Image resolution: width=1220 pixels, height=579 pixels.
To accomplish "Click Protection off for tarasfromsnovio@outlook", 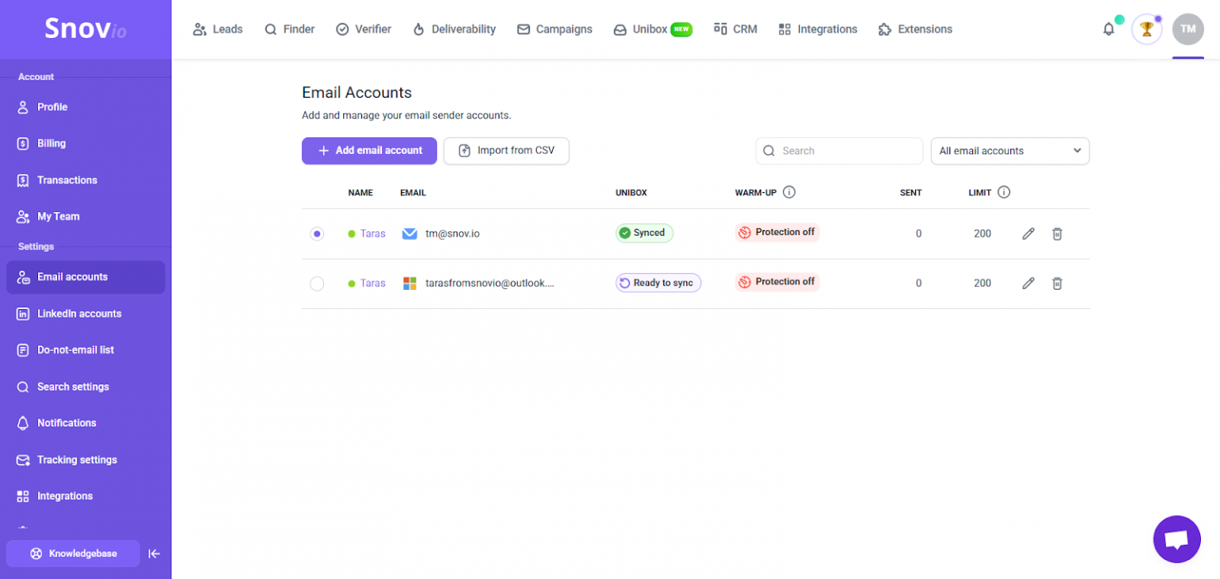I will [x=777, y=282].
